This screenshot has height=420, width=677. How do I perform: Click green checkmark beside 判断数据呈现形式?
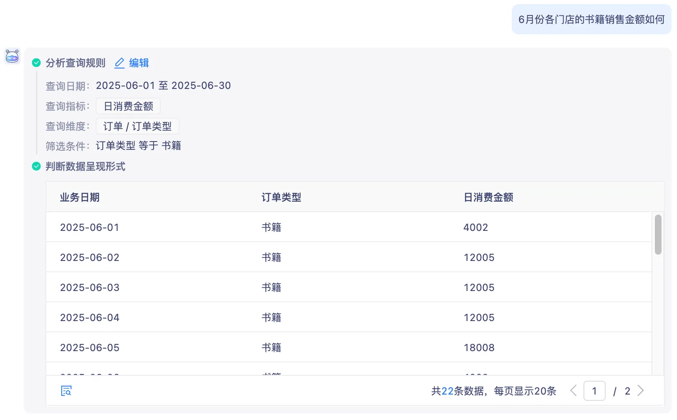coord(36,167)
